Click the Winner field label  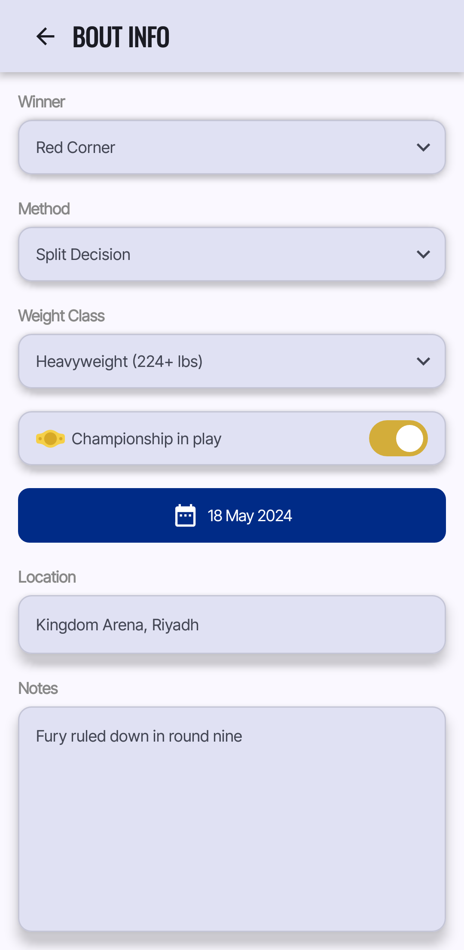click(x=42, y=102)
